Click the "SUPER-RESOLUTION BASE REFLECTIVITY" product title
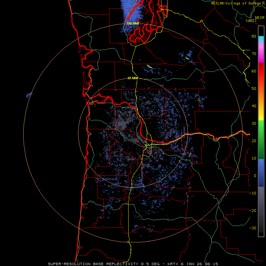The image size is (266, 266). (93, 264)
